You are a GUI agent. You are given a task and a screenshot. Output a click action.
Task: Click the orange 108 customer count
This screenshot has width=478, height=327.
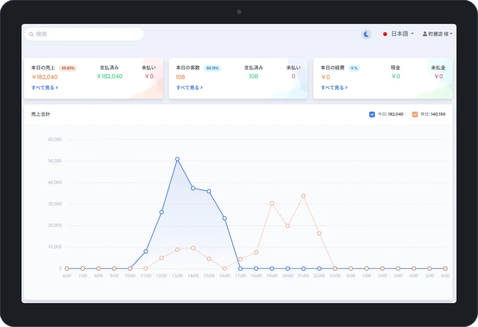(181, 77)
